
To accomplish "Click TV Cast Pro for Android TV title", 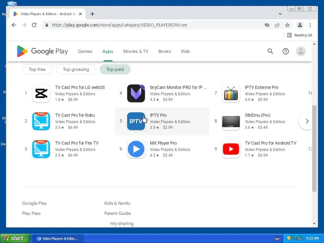I will 271,143.
